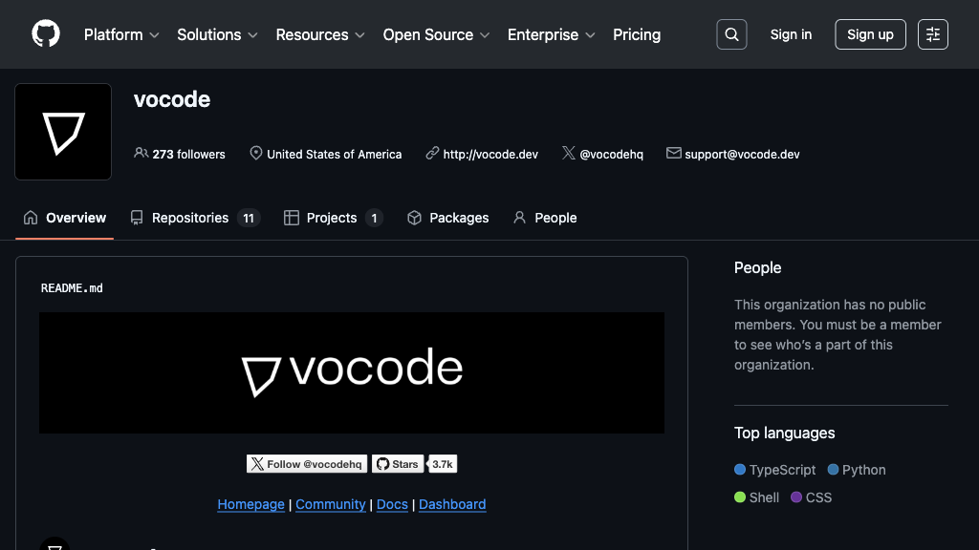Click the mail icon beside support@vocode.dev
Viewport: 979px width, 550px height.
click(673, 153)
